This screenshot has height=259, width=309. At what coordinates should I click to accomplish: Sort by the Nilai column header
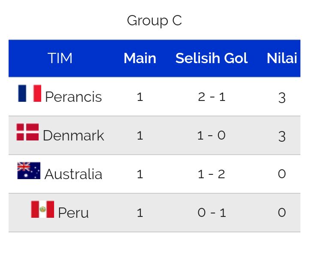pos(282,58)
